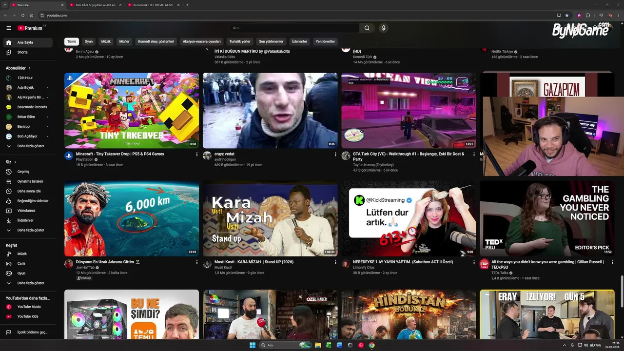Image resolution: width=624 pixels, height=351 pixels.
Task: Click the search magnifier button
Action: click(x=367, y=28)
